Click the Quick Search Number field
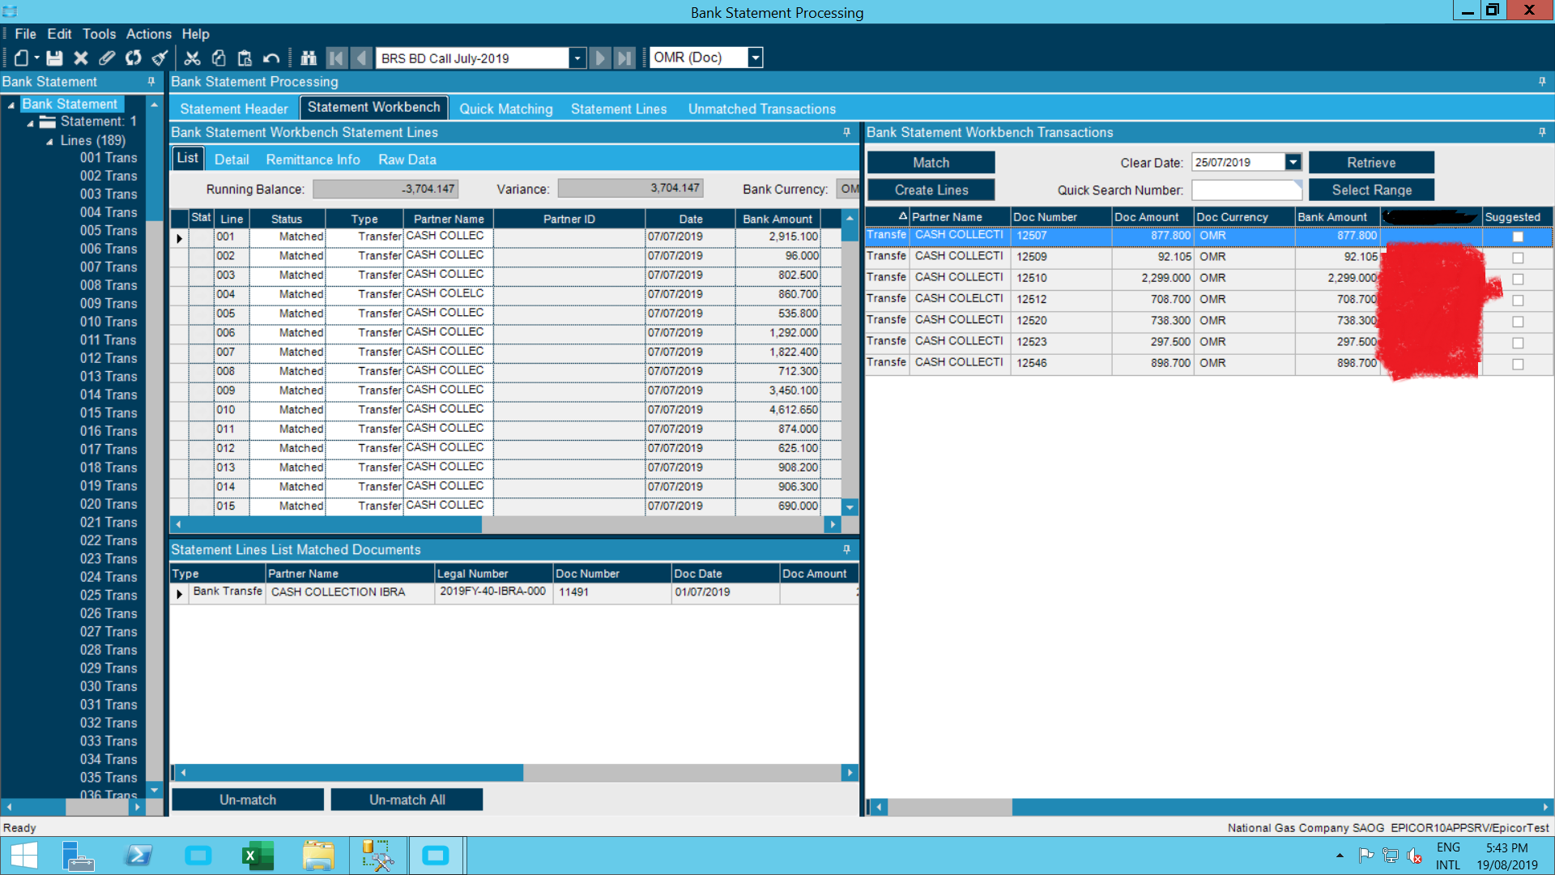The image size is (1555, 875). pos(1246,190)
